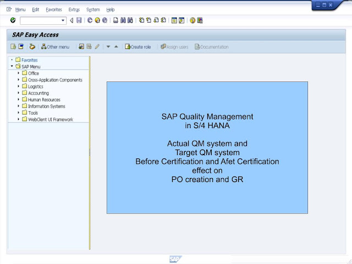This screenshot has height=264, width=352.
Task: Click the Documentation button
Action: [211, 47]
